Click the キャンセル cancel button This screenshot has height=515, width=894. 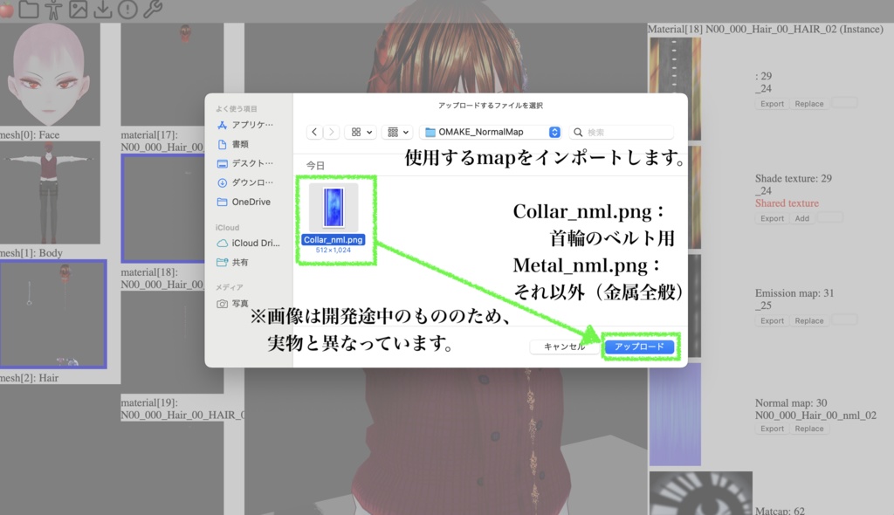pos(564,346)
